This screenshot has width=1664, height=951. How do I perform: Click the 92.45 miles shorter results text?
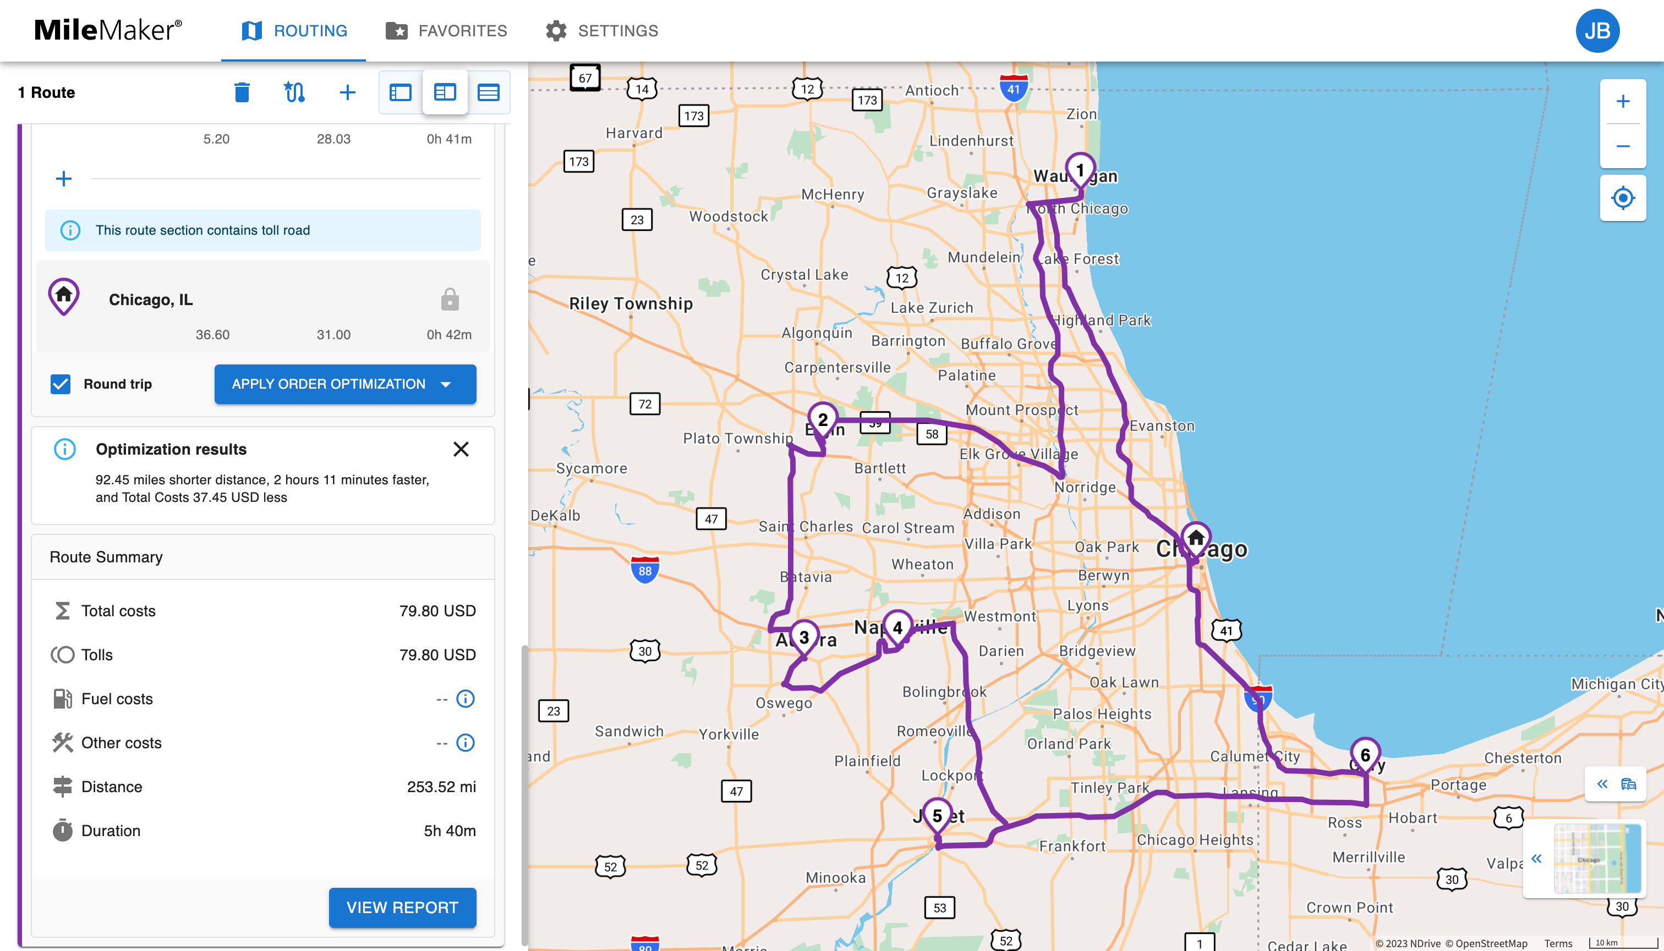[262, 488]
